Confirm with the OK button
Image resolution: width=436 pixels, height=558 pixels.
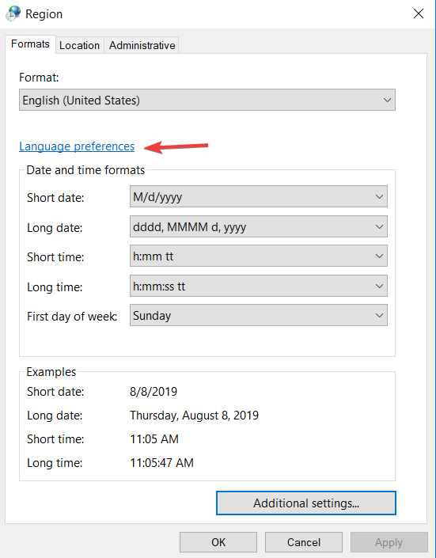tap(218, 542)
